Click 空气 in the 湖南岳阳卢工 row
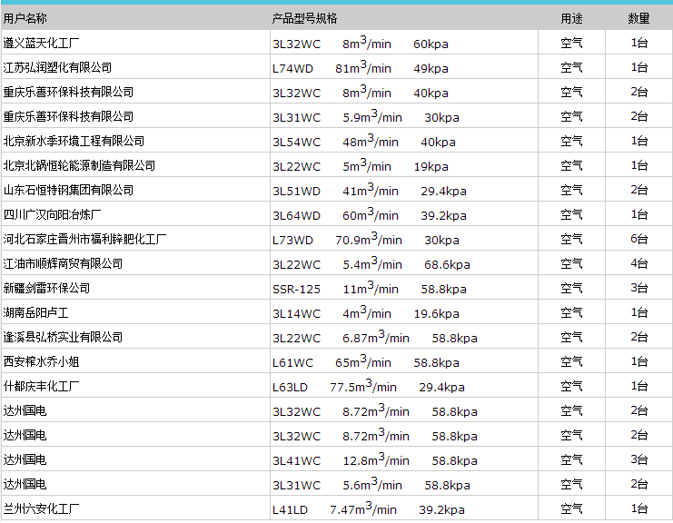673x523 pixels. 571,312
